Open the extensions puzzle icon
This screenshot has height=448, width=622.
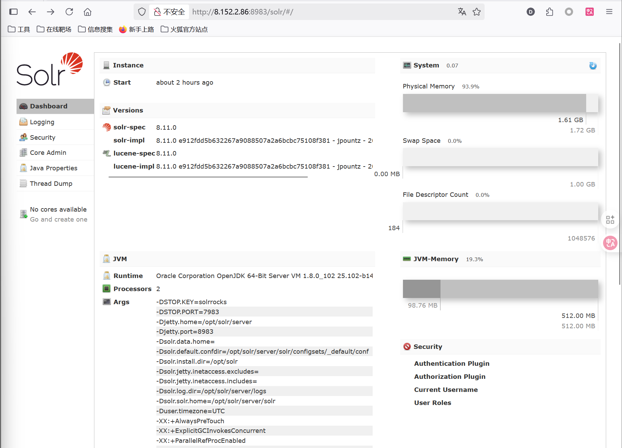tap(550, 12)
